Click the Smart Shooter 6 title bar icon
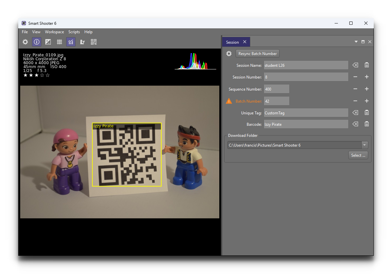392x274 pixels. pyautogui.click(x=24, y=23)
